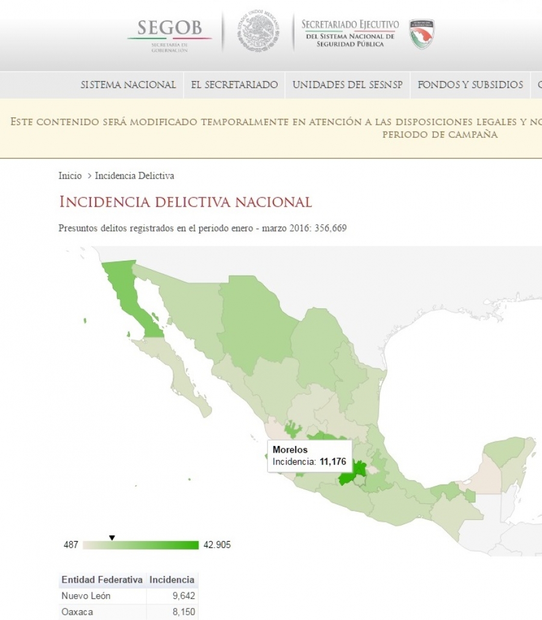Click the 8,150 incidence value

184,612
